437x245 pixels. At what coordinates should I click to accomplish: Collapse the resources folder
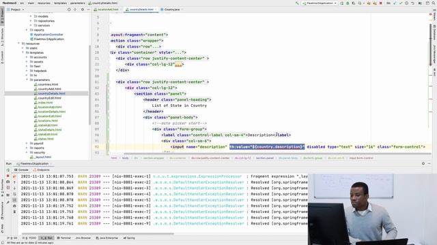click(x=19, y=44)
